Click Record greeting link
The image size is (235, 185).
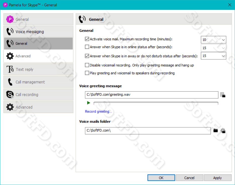[98, 112]
